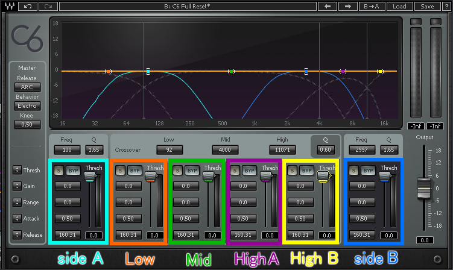
Task: Select the green Mid band marker on graph
Action: [x=231, y=72]
